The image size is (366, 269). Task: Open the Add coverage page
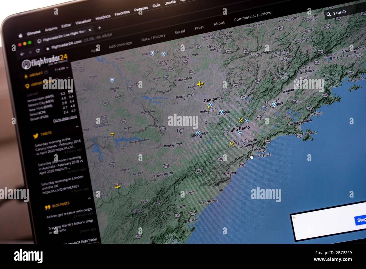tap(120, 45)
